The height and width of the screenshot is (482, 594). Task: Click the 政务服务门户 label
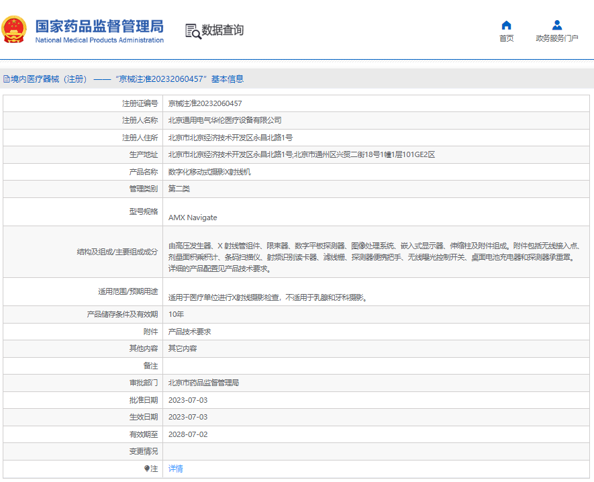coord(557,38)
